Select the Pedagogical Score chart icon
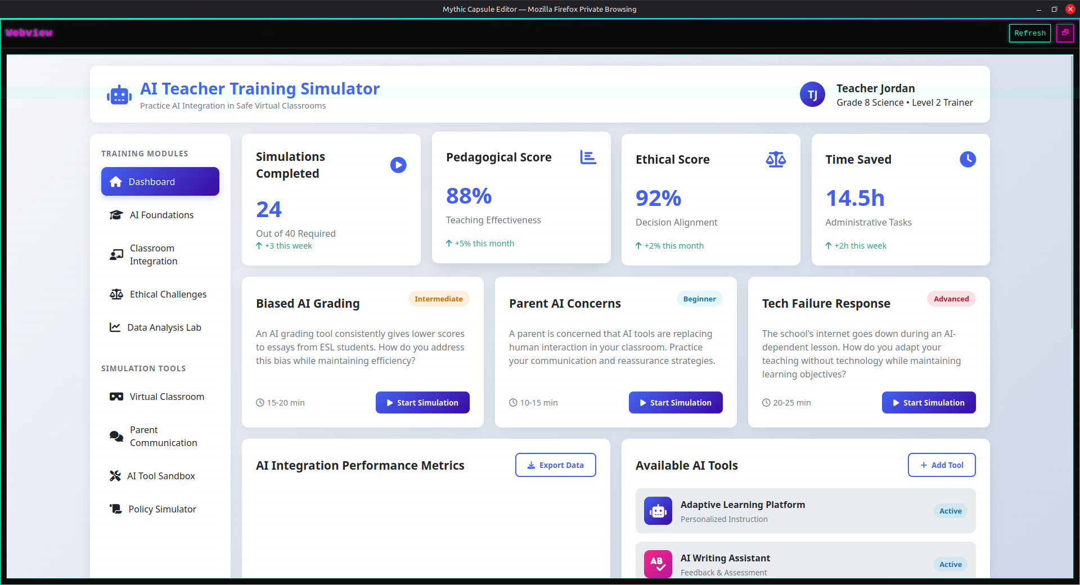This screenshot has height=585, width=1080. pos(588,157)
